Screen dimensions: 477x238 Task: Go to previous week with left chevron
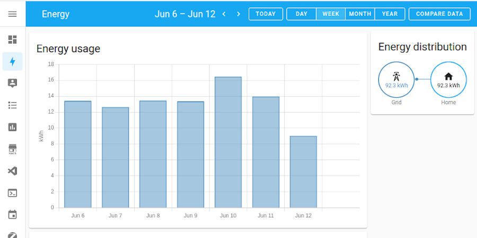tap(224, 14)
